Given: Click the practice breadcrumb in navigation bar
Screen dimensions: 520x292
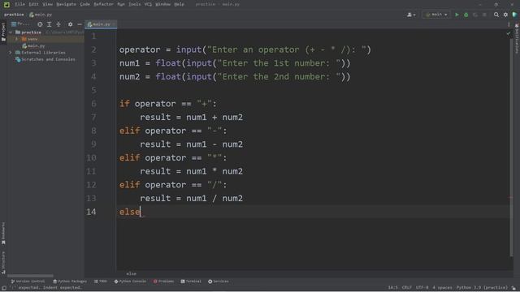Looking at the screenshot, I should (14, 15).
